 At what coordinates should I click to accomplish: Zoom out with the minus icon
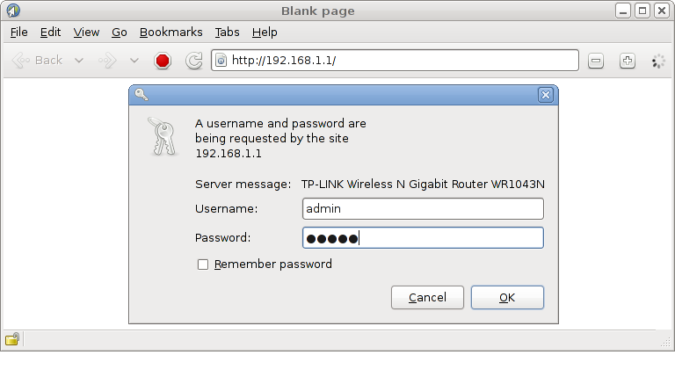[x=596, y=61]
